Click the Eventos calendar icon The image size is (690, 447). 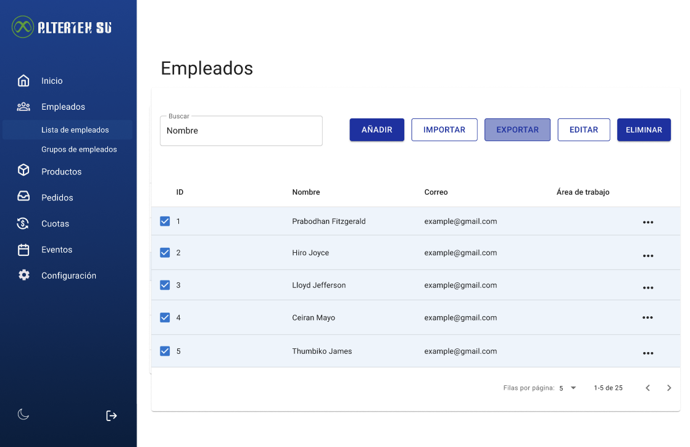coord(23,250)
